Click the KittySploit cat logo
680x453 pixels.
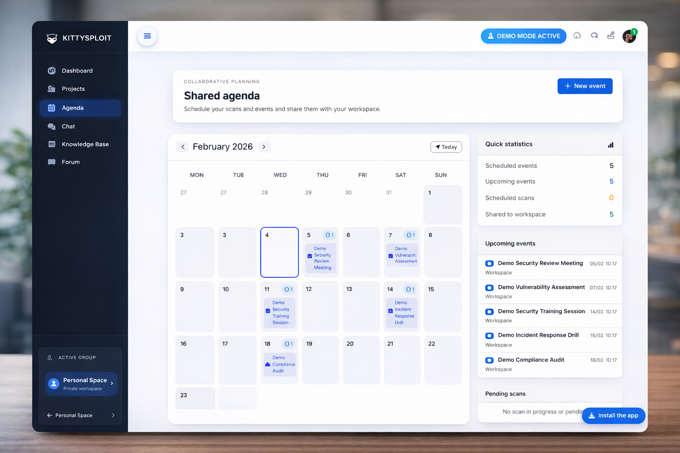(x=52, y=38)
